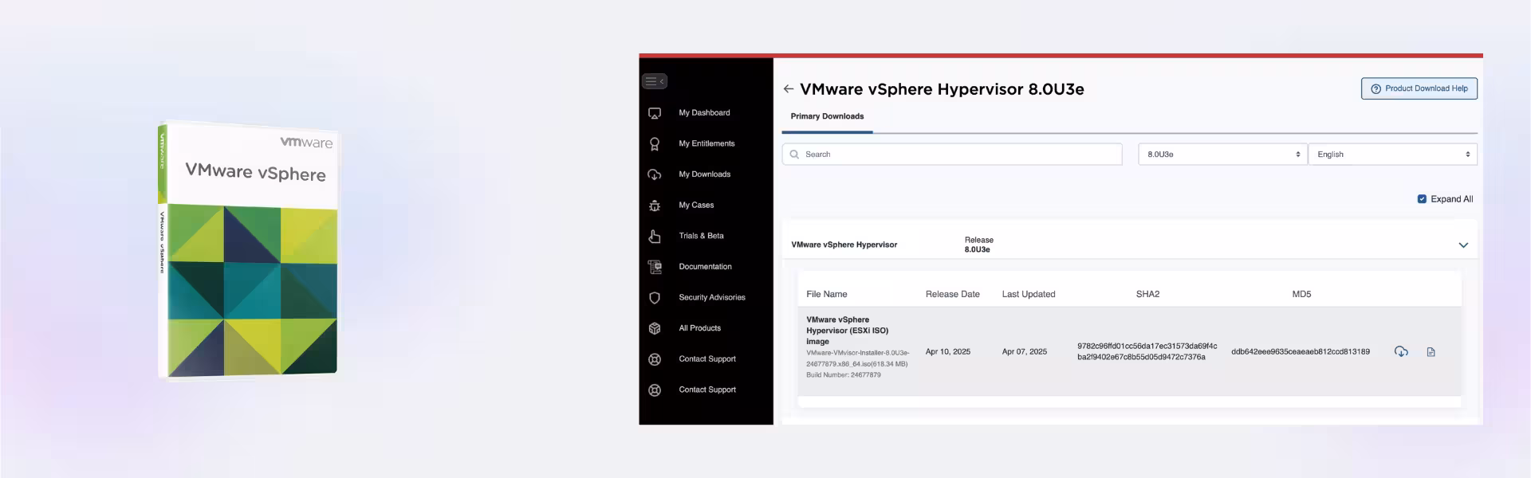Click the SHA2 hash starting with 9782c96f
The image size is (1531, 478).
point(1147,351)
